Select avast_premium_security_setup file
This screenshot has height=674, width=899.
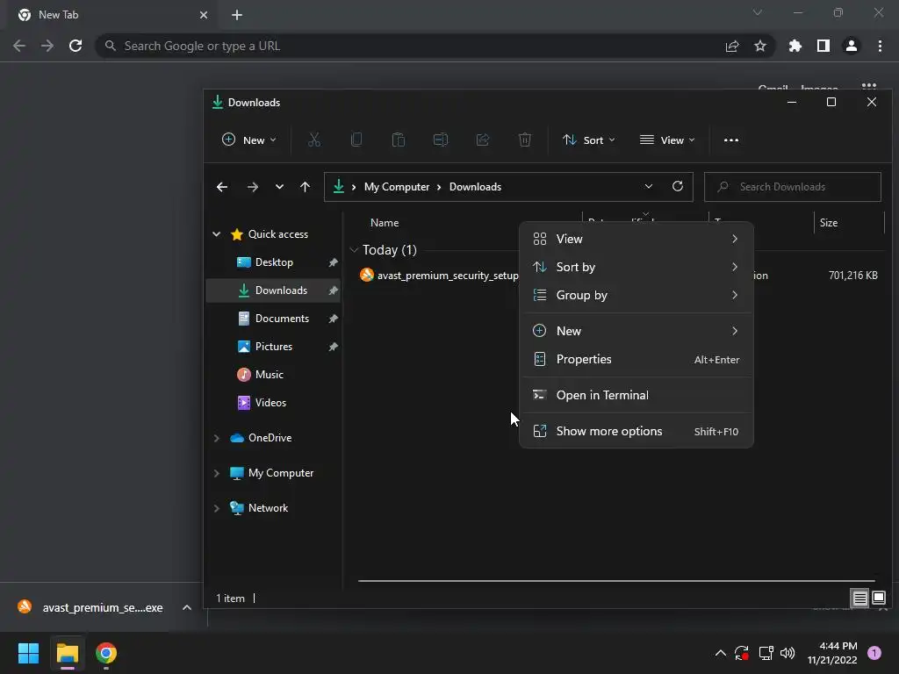(x=439, y=276)
